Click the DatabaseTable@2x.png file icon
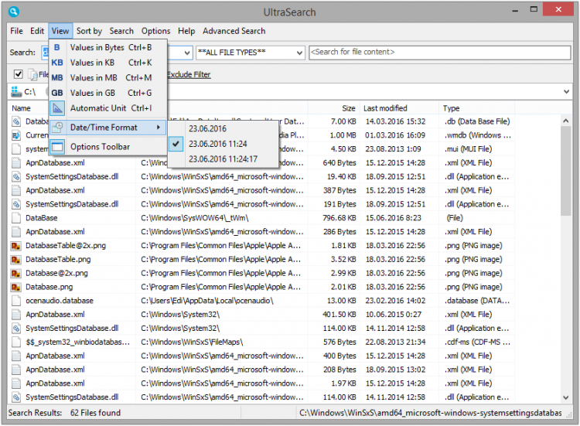 [x=16, y=246]
